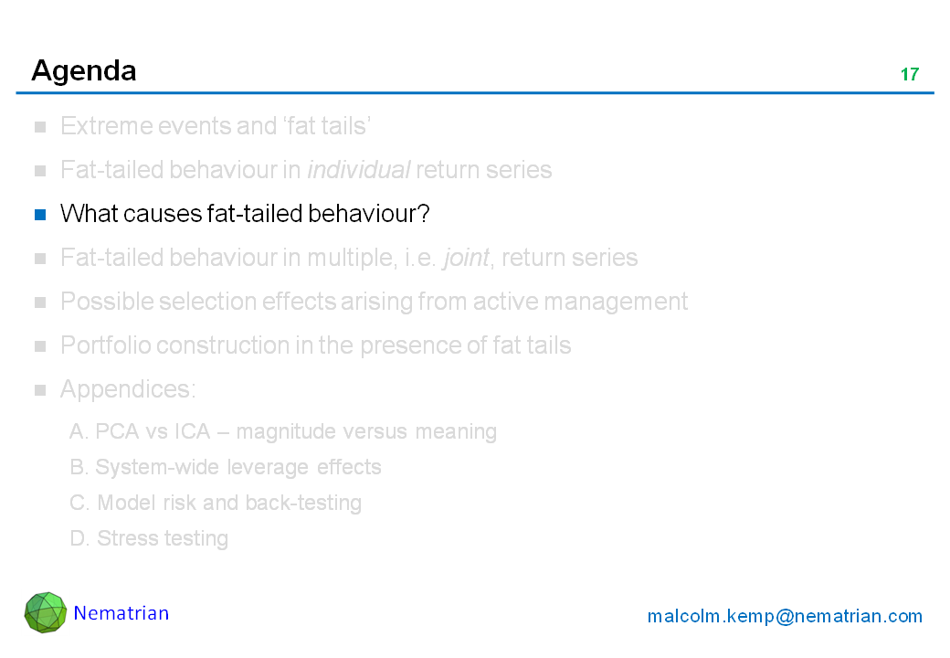This screenshot has width=950, height=658.
Task: Click the bullet next to 'Appendices:'
Action: pyautogui.click(x=40, y=390)
